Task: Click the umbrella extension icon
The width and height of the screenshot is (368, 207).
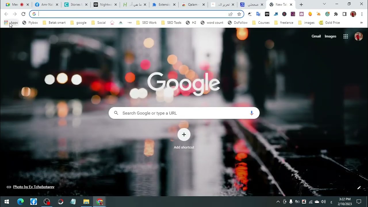Action: pyautogui.click(x=250, y=14)
